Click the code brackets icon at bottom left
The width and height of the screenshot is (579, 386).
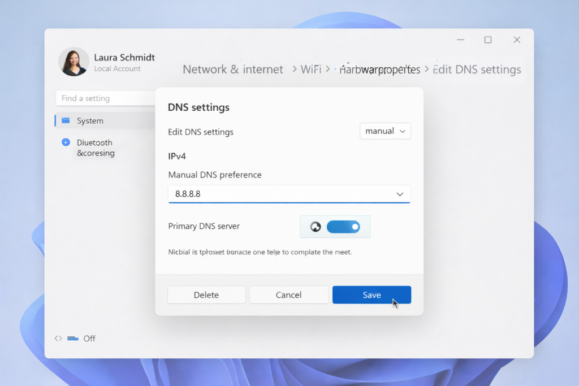pyautogui.click(x=58, y=338)
